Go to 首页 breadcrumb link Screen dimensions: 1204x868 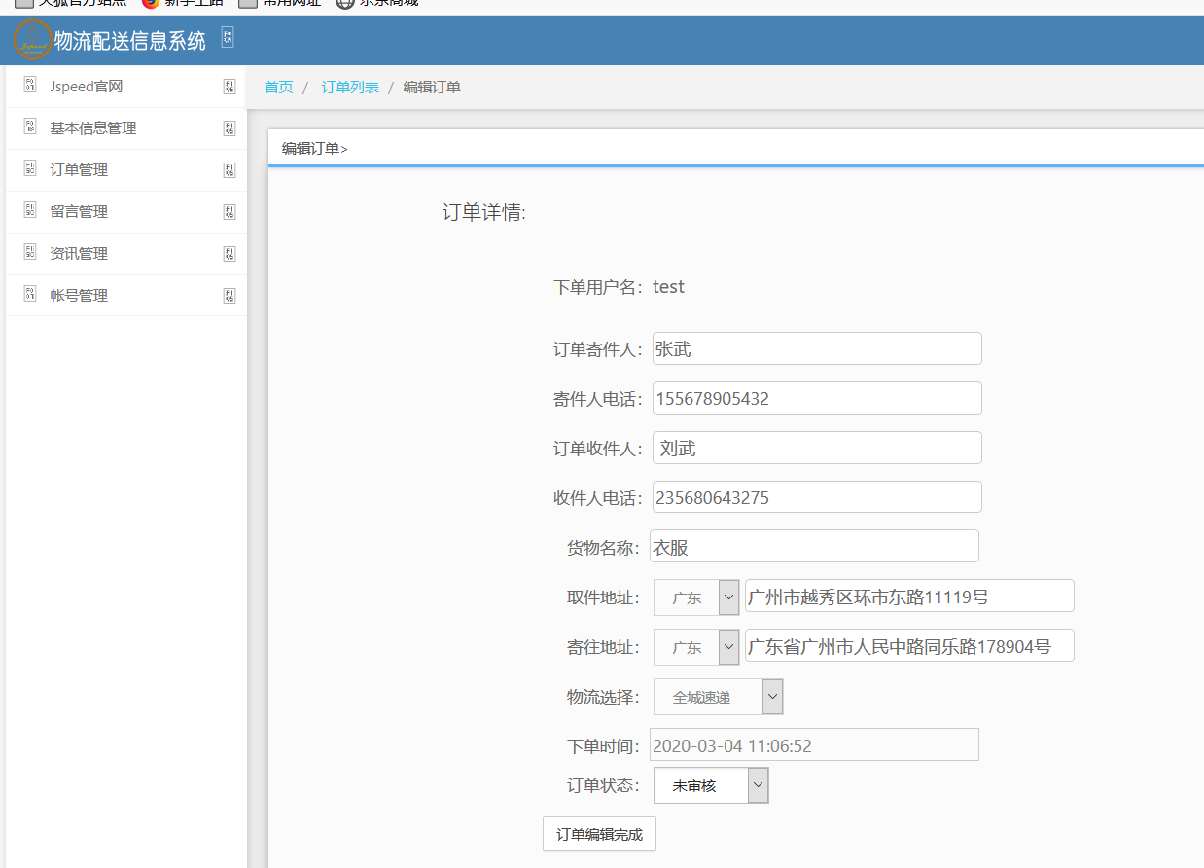coord(279,88)
